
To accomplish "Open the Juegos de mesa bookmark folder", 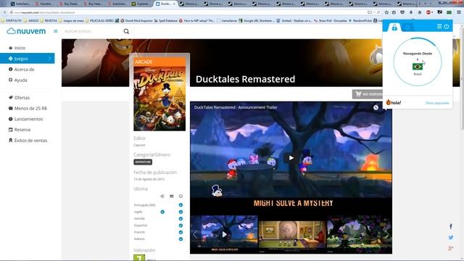I will [x=71, y=21].
